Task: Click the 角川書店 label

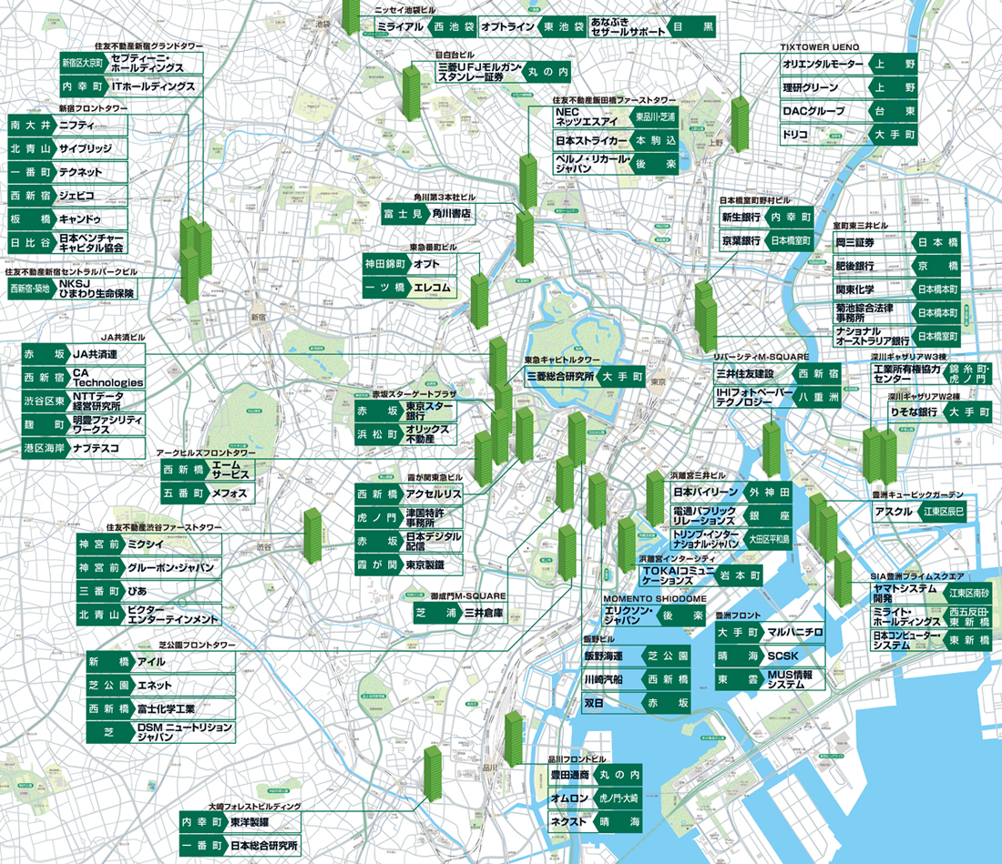Action: [x=452, y=213]
